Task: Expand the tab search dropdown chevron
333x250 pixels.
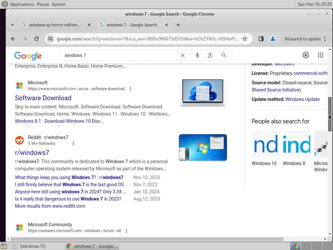Action: click(x=12, y=25)
